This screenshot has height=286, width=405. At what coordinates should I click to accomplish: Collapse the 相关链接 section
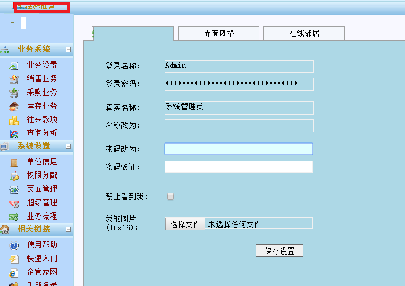point(68,229)
